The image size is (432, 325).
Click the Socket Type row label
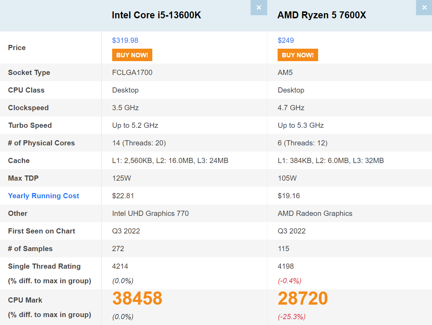tap(29, 73)
